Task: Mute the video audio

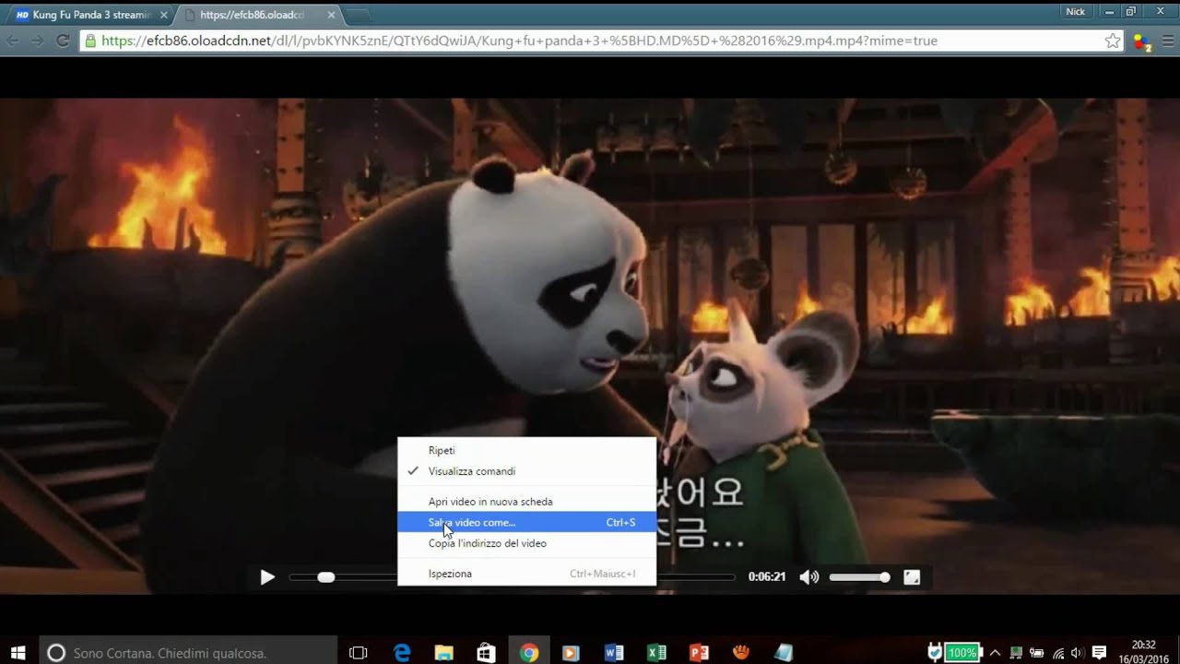Action: (808, 577)
